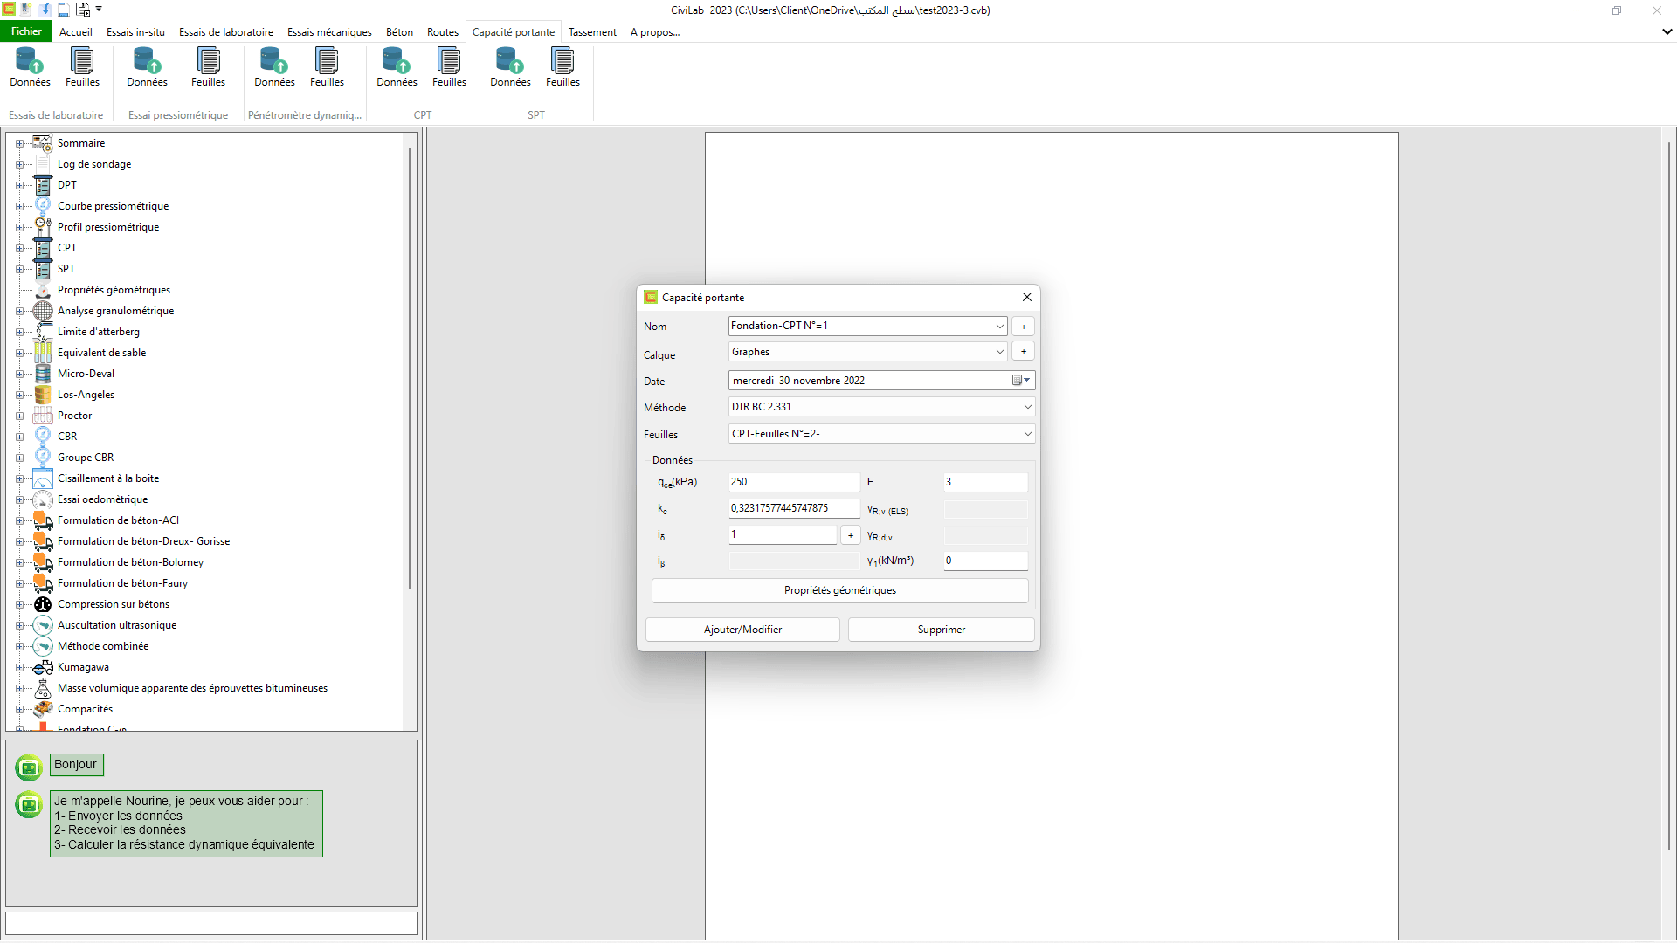
Task: Click the Essai oedométrique icon
Action: coord(43,499)
